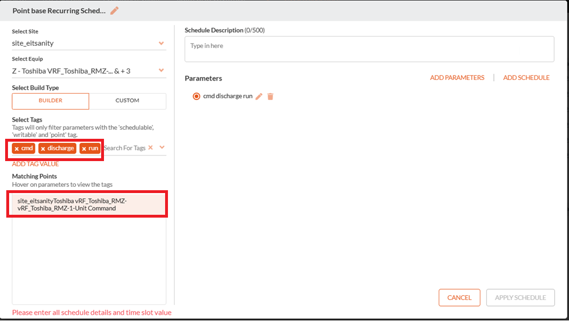Image resolution: width=569 pixels, height=321 pixels.
Task: Clear all tags with the X icon
Action: coord(151,147)
